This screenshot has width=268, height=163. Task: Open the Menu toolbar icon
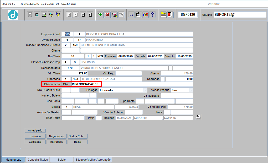164,15
